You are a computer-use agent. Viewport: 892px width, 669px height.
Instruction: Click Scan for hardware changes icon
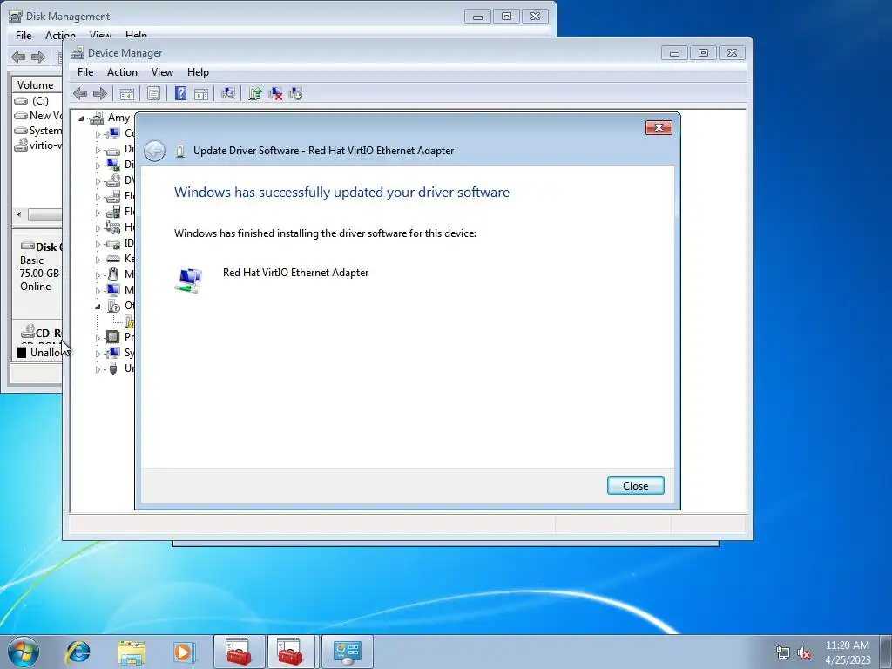[x=228, y=93]
